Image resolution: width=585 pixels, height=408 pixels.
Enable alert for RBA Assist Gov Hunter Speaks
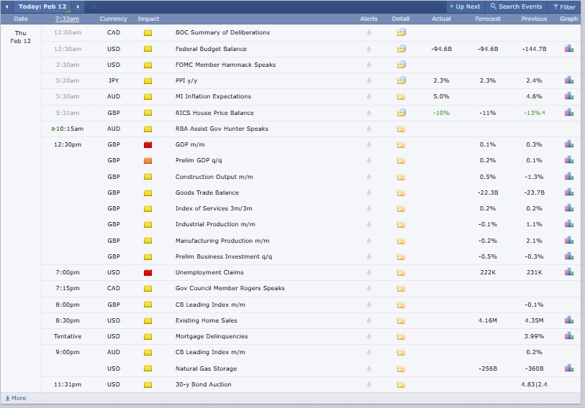368,129
